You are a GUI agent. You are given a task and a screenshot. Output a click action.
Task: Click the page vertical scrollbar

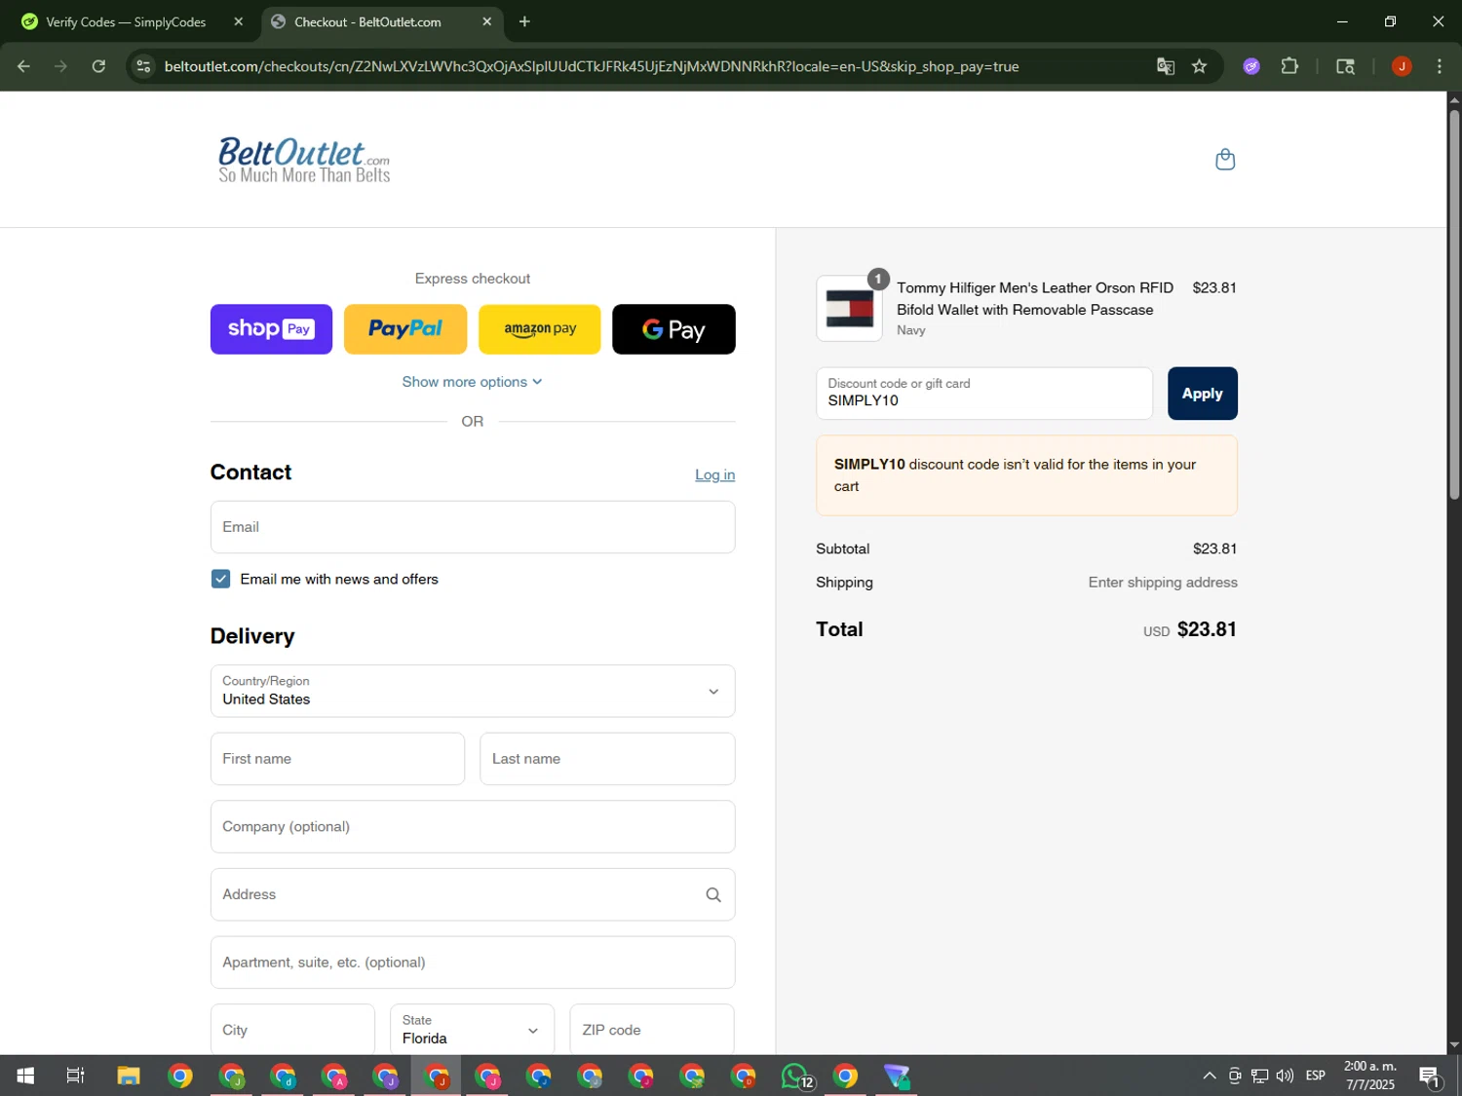[x=1454, y=304]
